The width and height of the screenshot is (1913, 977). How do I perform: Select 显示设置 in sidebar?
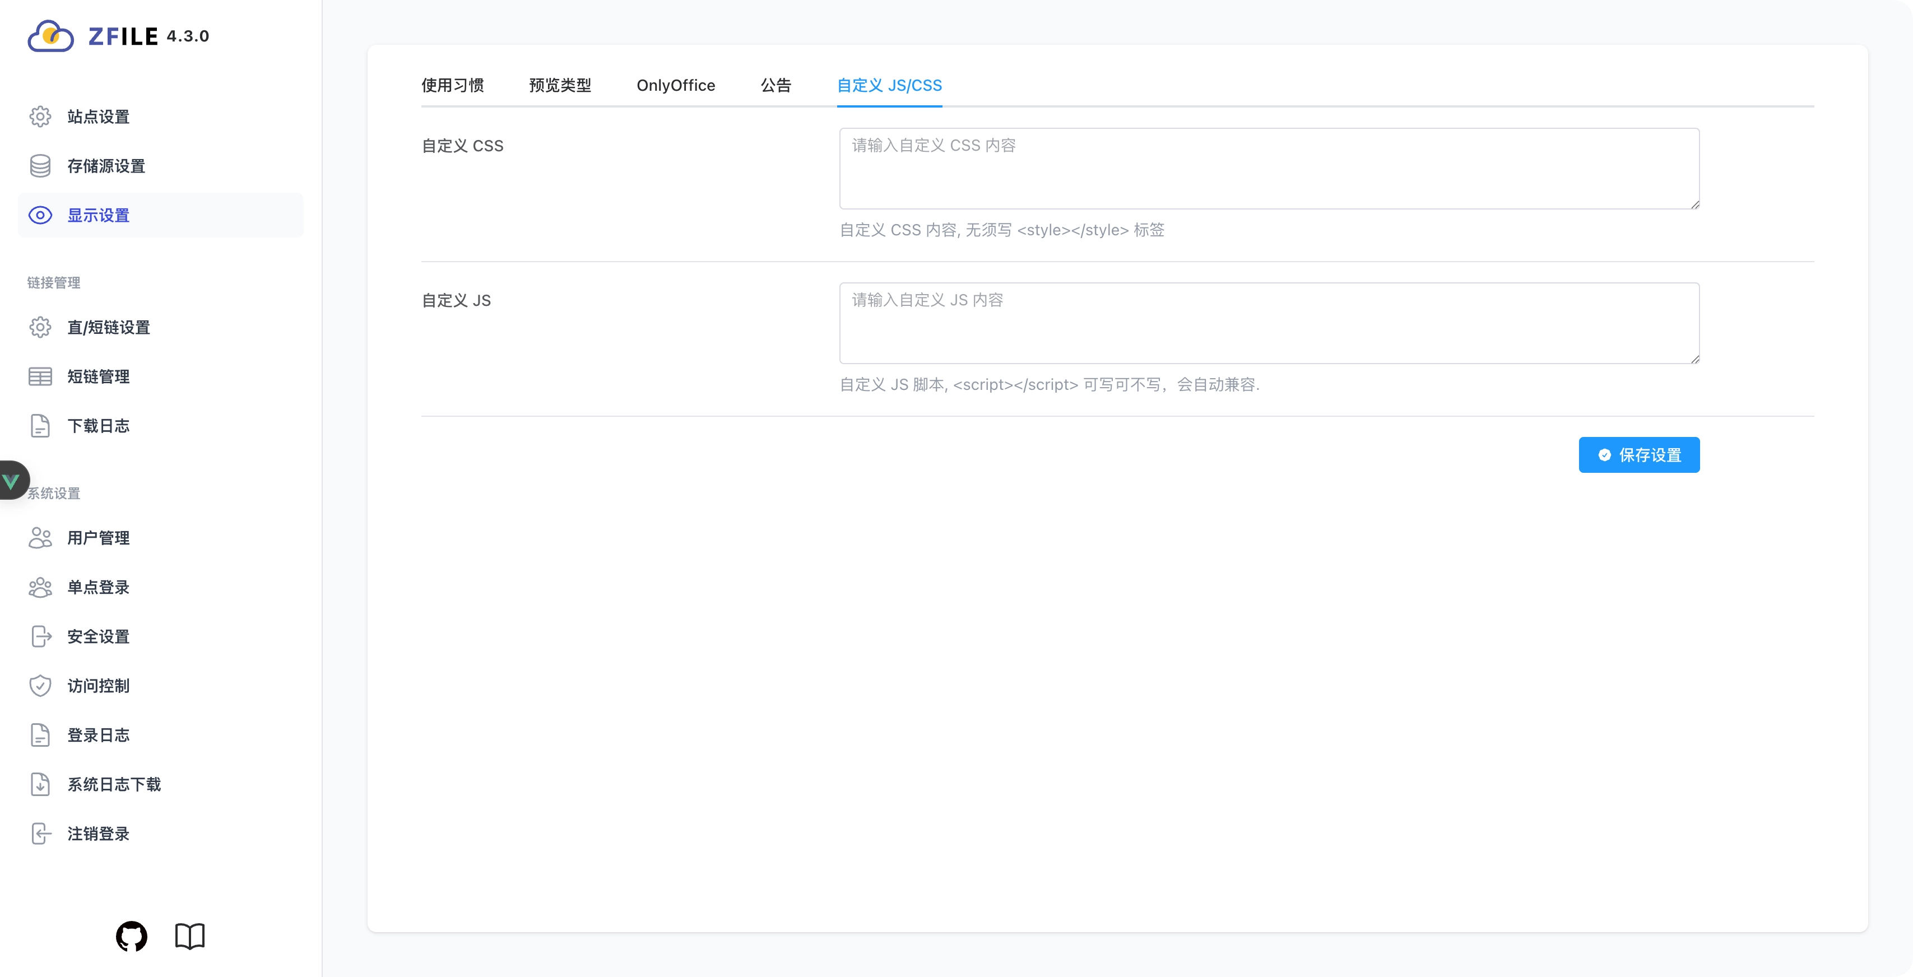[x=160, y=215]
